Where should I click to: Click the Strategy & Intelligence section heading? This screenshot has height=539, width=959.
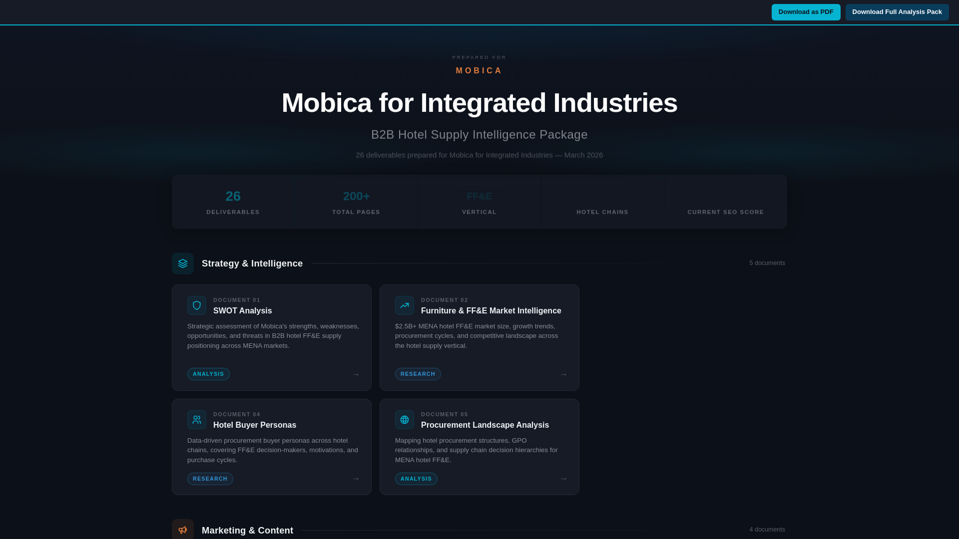click(x=252, y=264)
